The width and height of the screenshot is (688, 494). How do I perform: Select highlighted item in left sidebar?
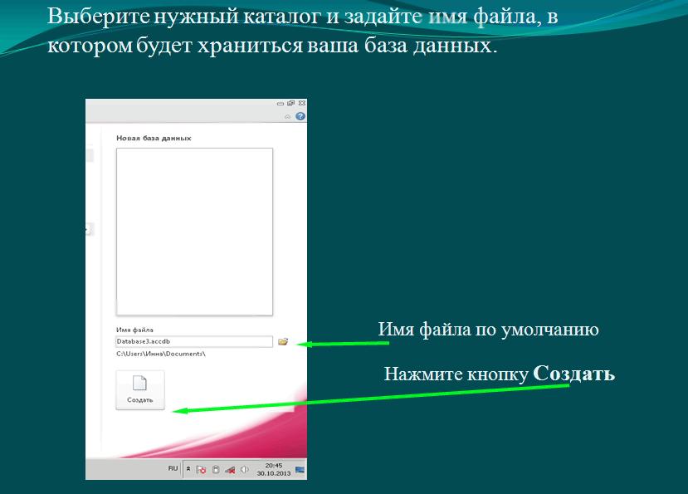click(x=90, y=155)
